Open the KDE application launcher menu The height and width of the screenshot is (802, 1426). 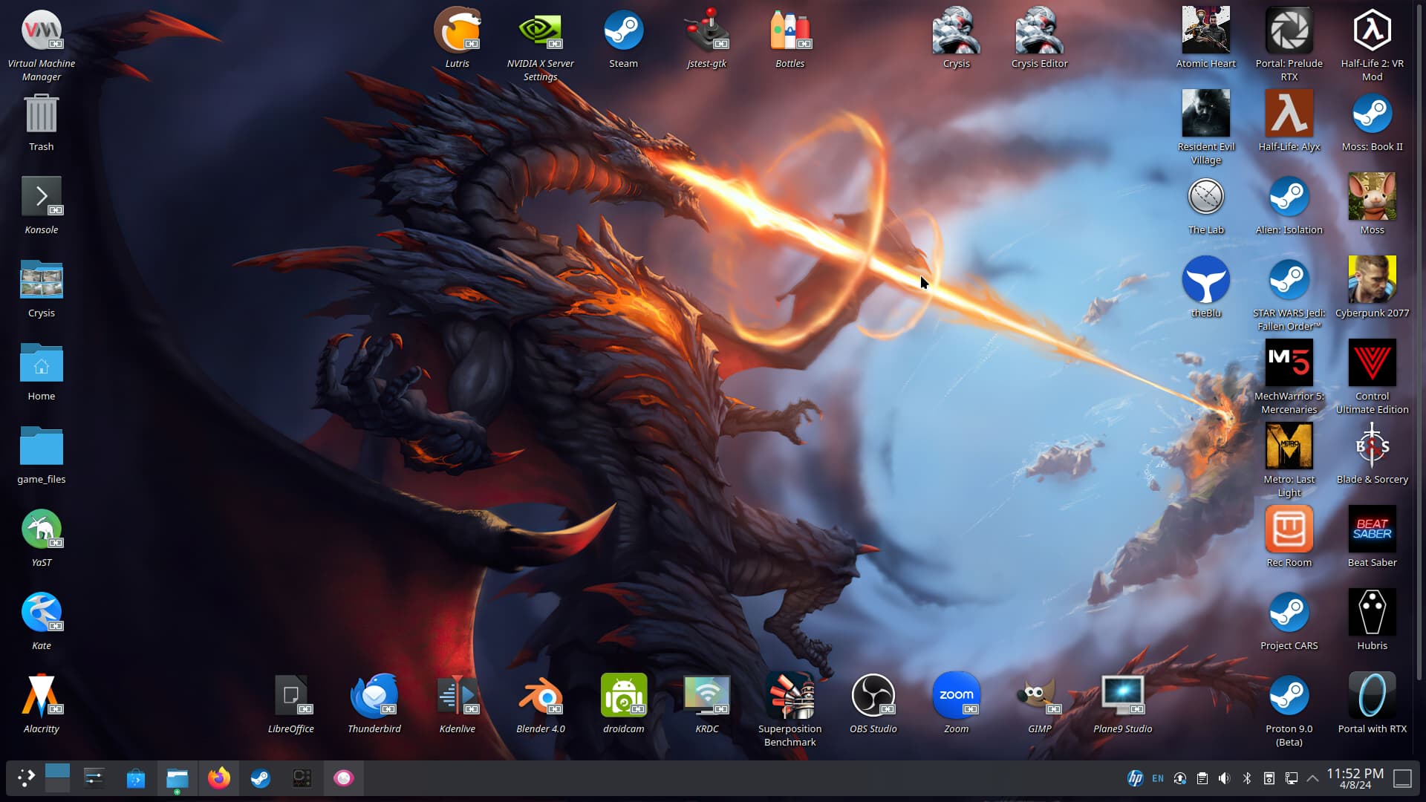(x=26, y=777)
